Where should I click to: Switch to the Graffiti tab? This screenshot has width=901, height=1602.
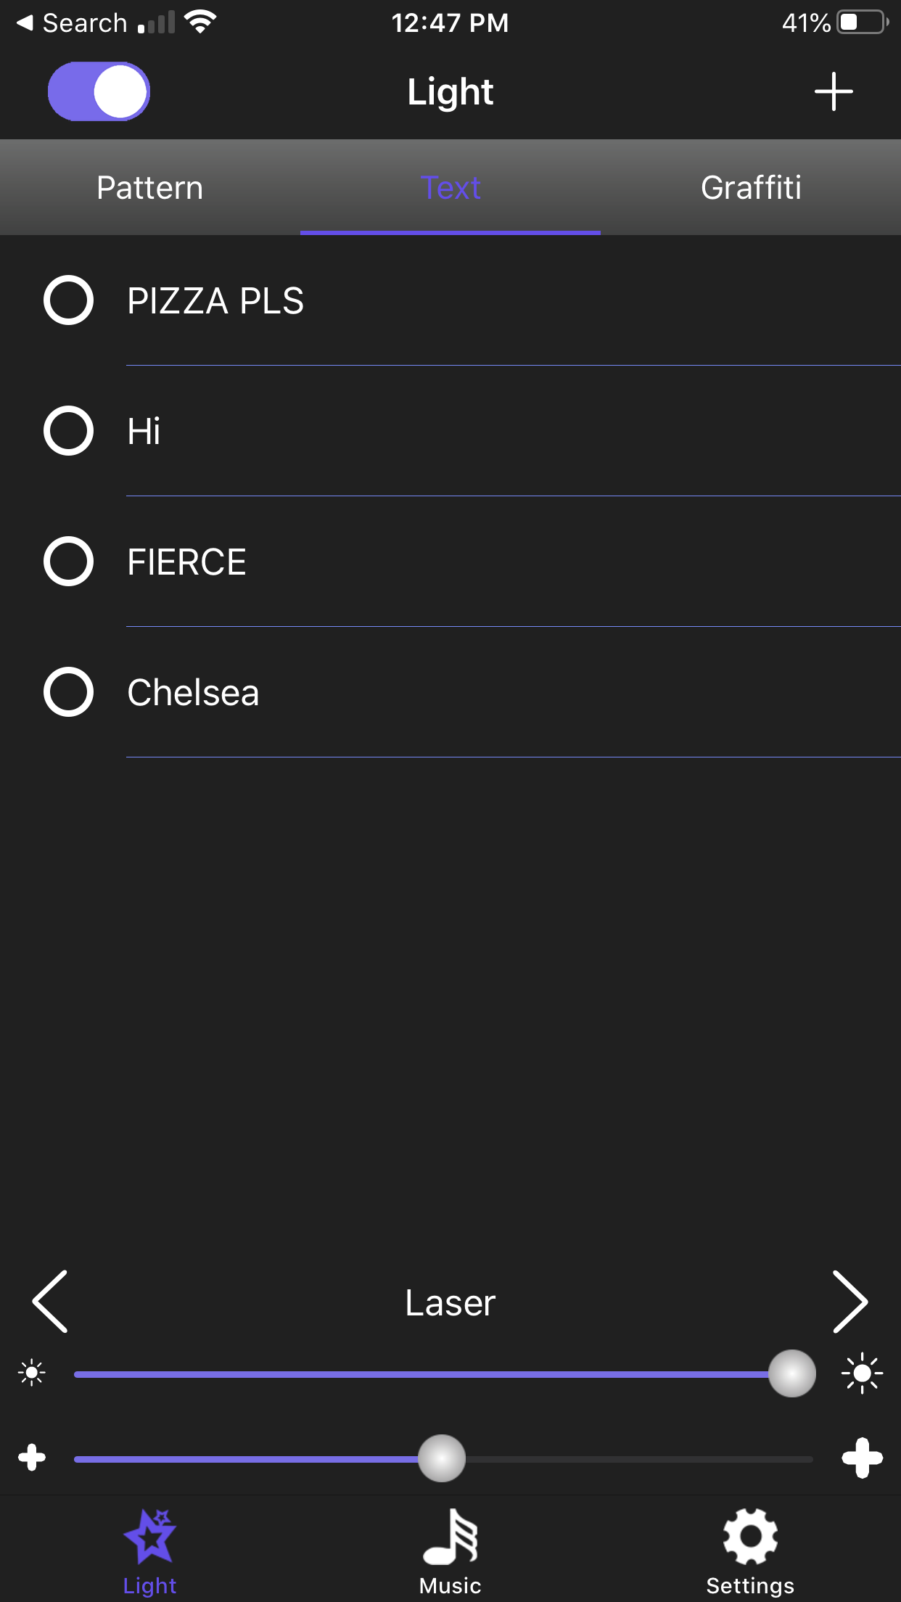click(x=751, y=187)
